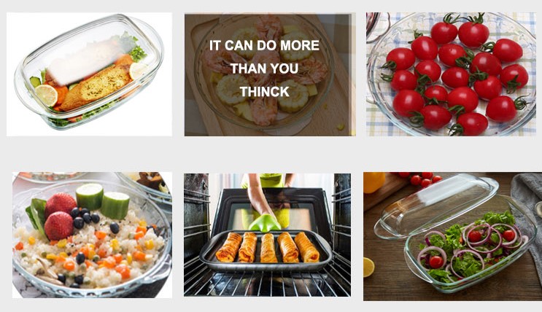
Task: Open the baked fish casserole dish image
Action: click(x=89, y=74)
